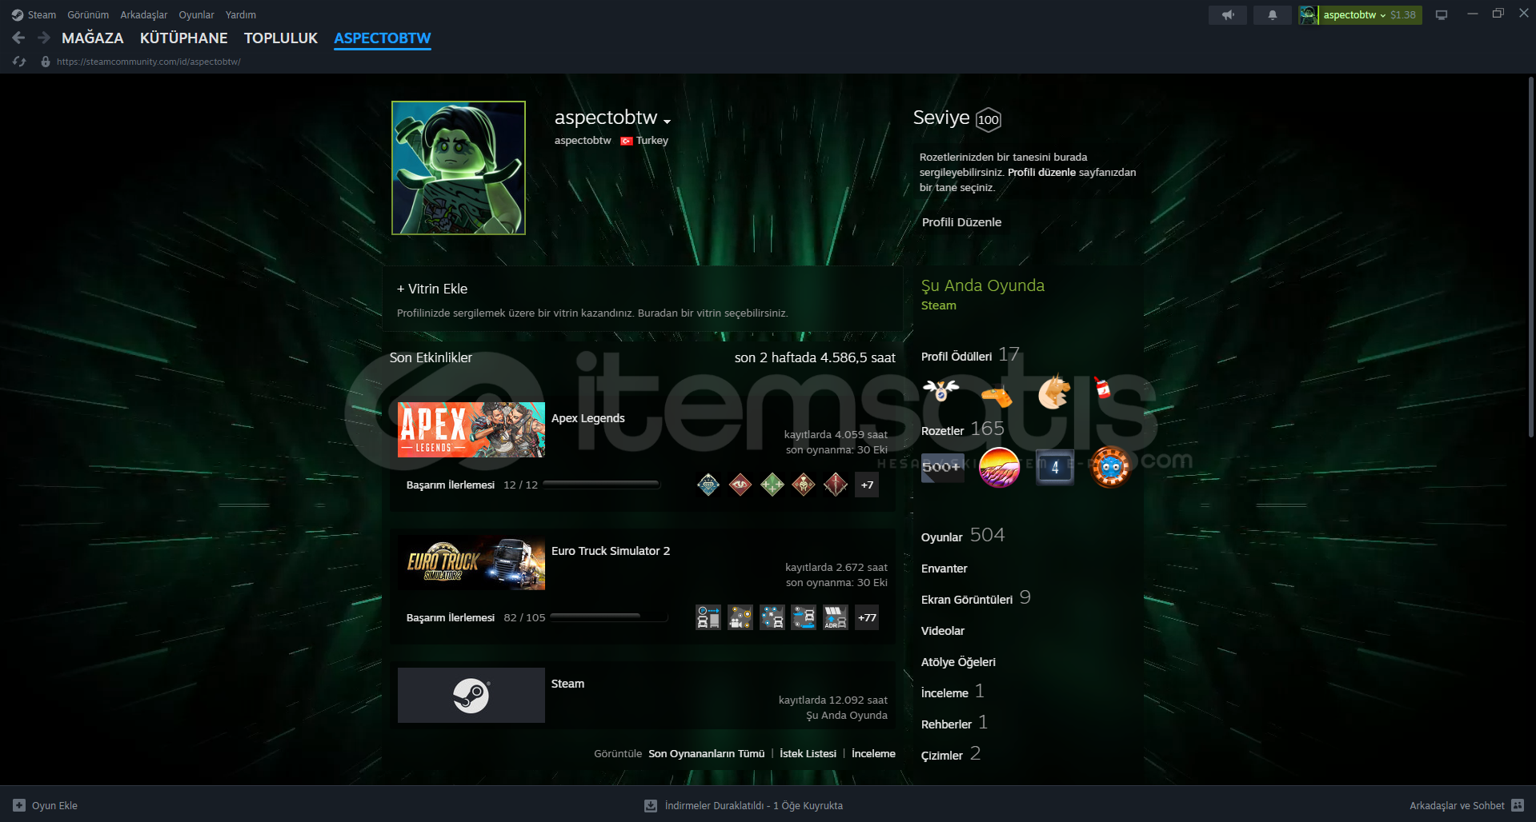Click the Big Picture mode monitor icon

point(1442,15)
